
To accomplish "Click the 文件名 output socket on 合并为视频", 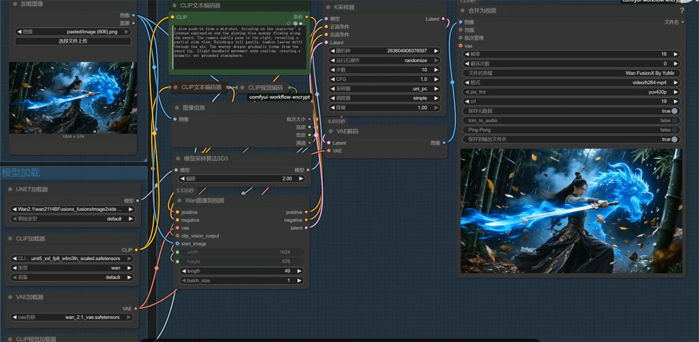I will pyautogui.click(x=683, y=22).
